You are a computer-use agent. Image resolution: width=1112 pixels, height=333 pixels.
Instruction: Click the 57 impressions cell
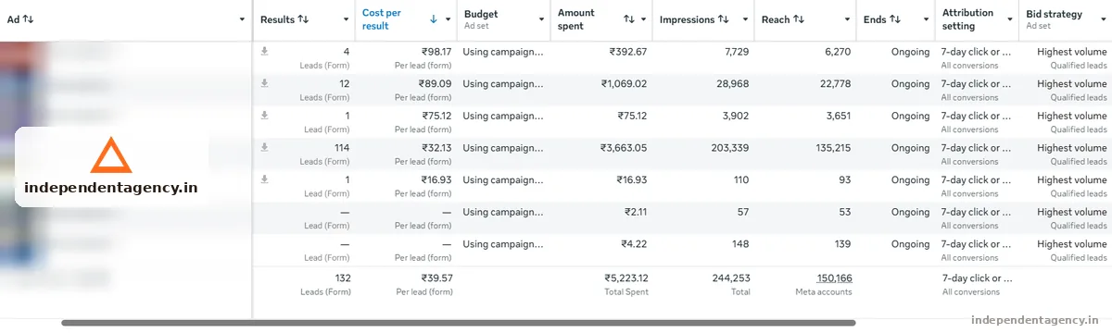[x=743, y=212]
